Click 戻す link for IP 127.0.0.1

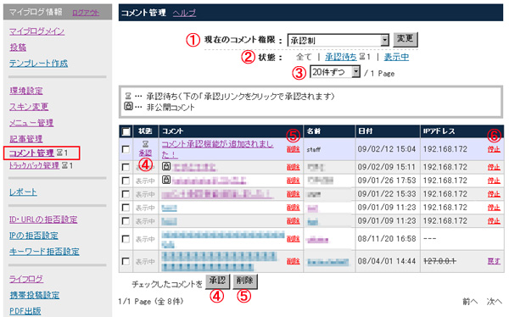click(494, 261)
